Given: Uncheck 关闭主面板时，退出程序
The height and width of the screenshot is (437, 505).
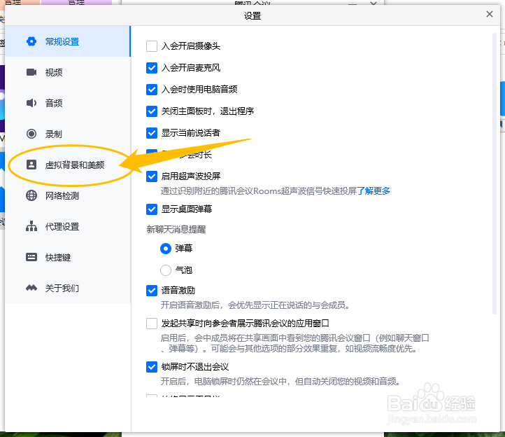Looking at the screenshot, I should (x=152, y=111).
